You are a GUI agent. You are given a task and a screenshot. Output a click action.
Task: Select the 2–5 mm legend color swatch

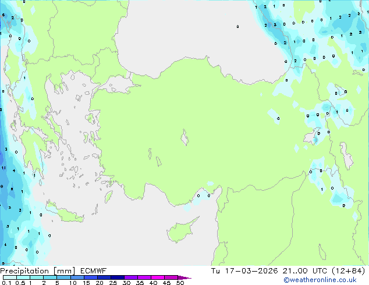[x=50, y=277]
